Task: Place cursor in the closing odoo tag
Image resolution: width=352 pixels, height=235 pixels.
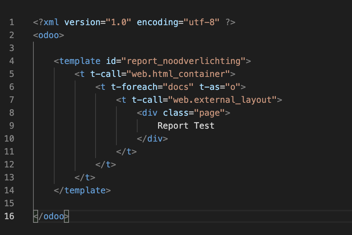Action: coord(51,216)
